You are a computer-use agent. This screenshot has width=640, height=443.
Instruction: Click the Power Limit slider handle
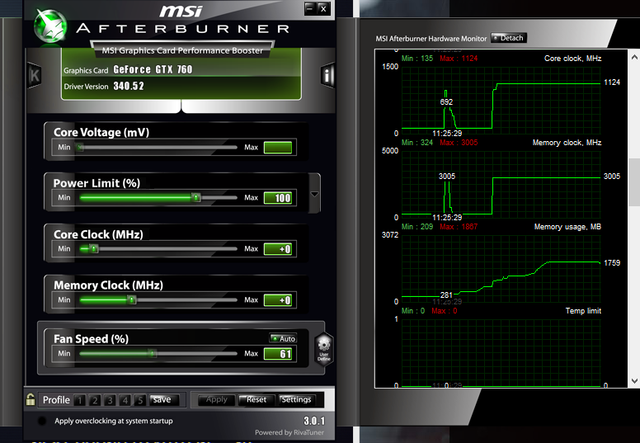pyautogui.click(x=196, y=198)
